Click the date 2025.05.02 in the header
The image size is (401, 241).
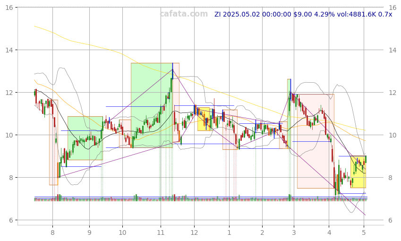[241, 14]
